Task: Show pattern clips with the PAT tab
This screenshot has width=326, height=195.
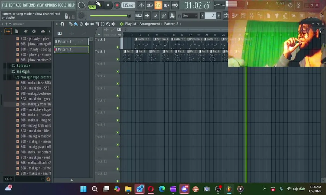Action: click(119, 35)
